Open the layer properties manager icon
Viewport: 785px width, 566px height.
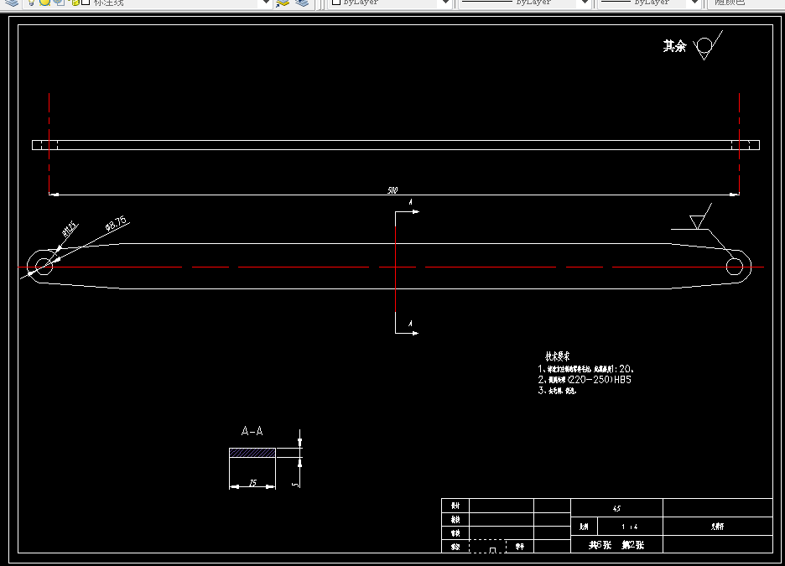pyautogui.click(x=11, y=3)
